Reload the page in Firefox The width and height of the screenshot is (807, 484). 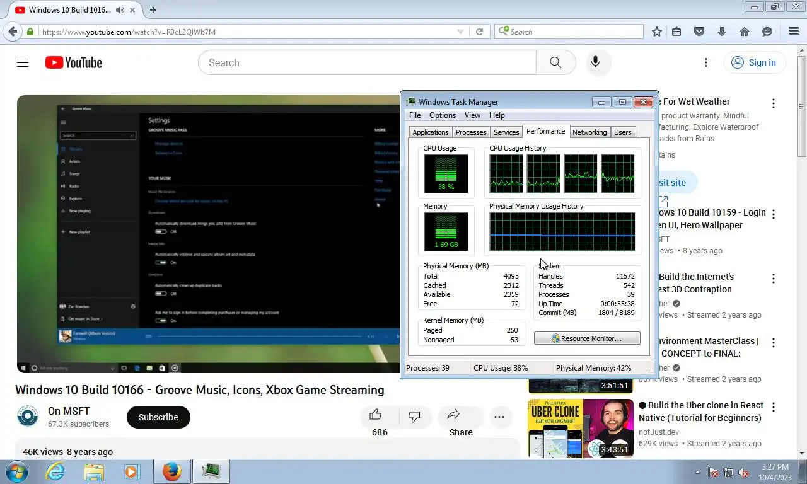(479, 32)
